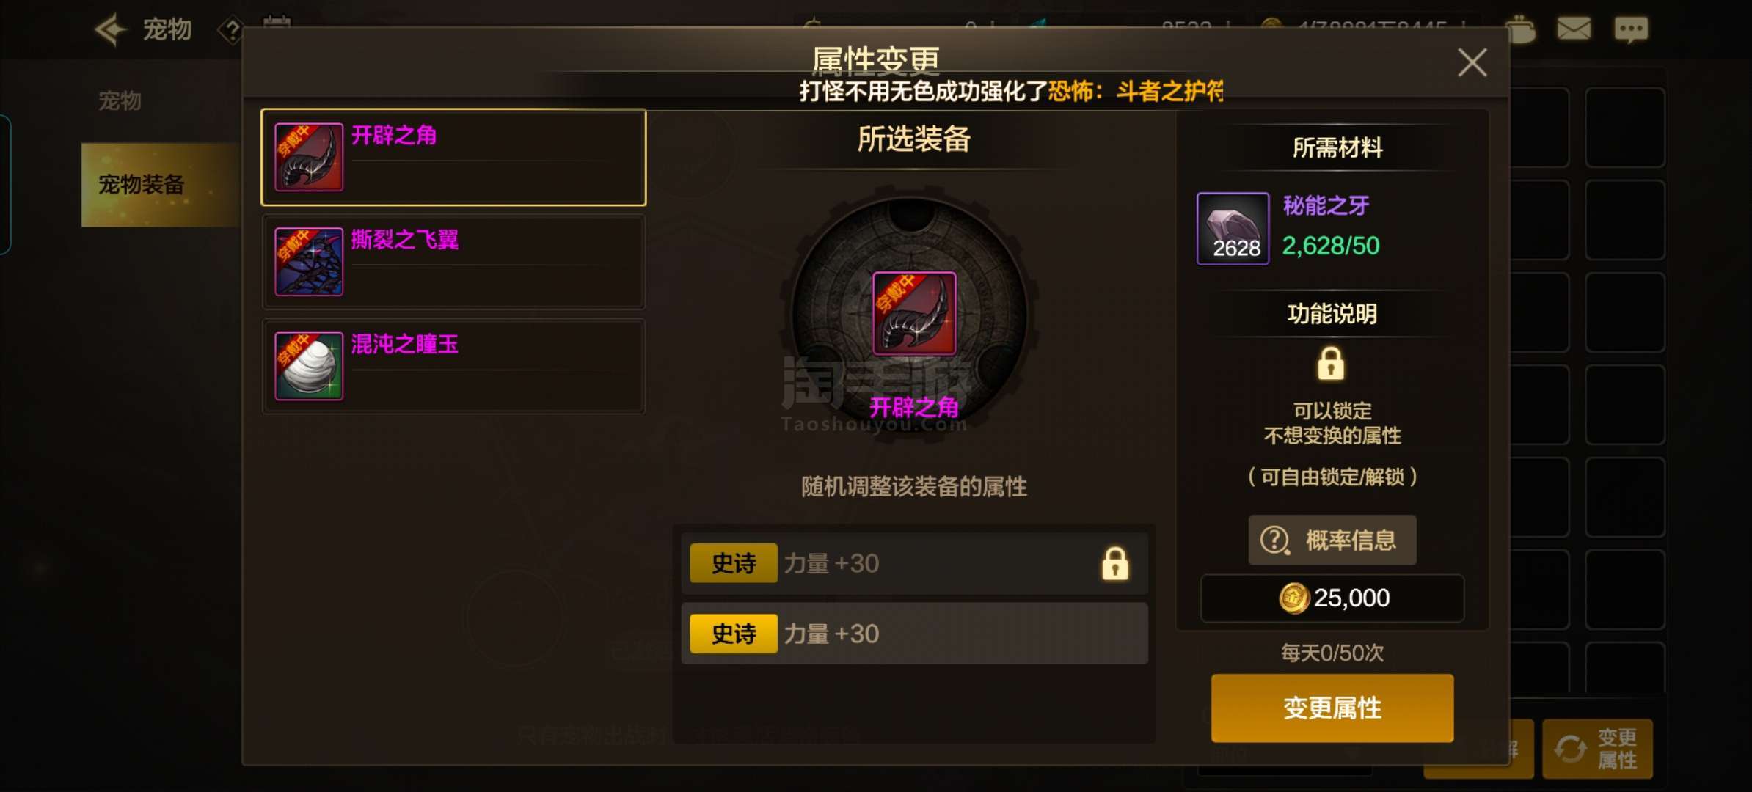Screen dimensions: 1752x792
Task: Select 混沌之瞳玉 in equipment list
Action: coord(453,366)
